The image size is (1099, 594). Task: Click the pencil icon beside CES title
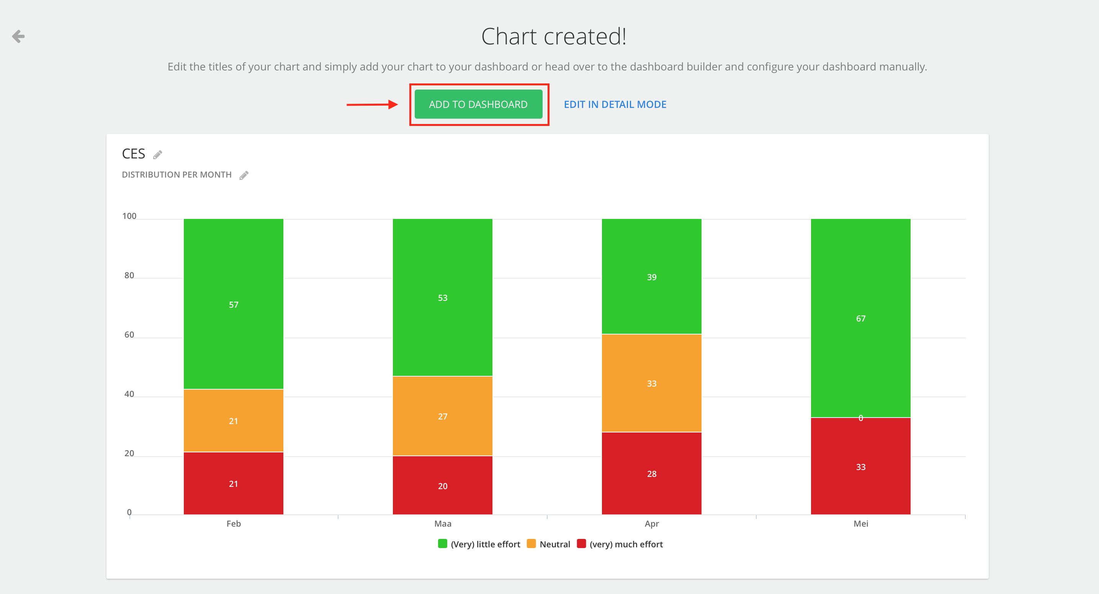pyautogui.click(x=157, y=154)
